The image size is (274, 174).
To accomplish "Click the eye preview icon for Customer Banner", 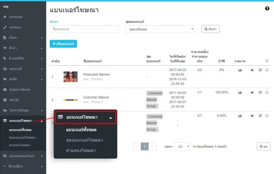I will tap(252, 93).
